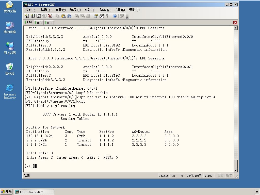This screenshot has height=195, width=260.
Task: Click the BFD Local Dis:8193 text
Action: click(101, 75)
